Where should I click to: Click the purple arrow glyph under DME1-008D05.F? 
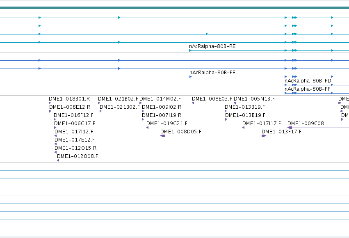point(163,136)
